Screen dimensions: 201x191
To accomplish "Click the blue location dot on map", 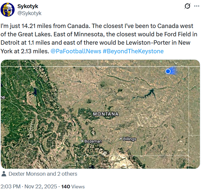I will 168,71.
